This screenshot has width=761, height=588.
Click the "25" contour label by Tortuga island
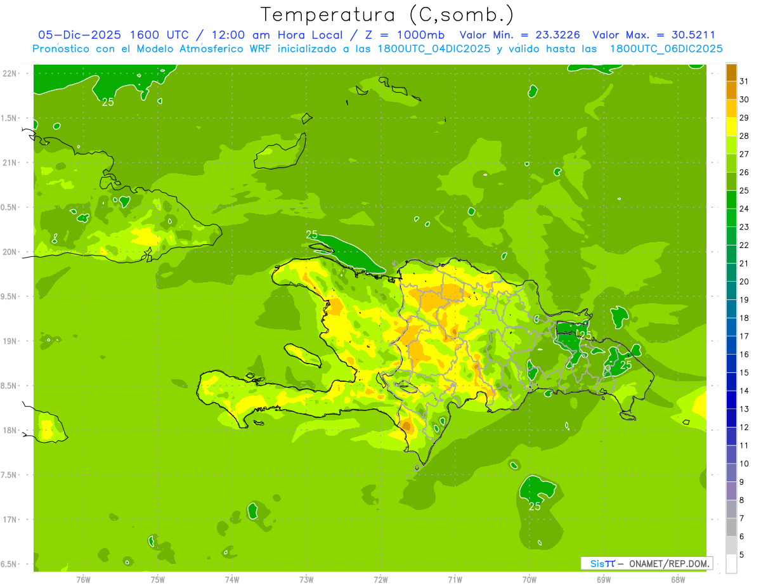tap(311, 235)
